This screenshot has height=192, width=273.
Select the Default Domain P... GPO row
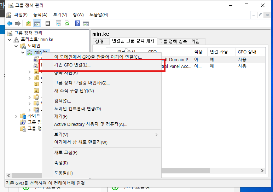pyautogui.click(x=213, y=59)
